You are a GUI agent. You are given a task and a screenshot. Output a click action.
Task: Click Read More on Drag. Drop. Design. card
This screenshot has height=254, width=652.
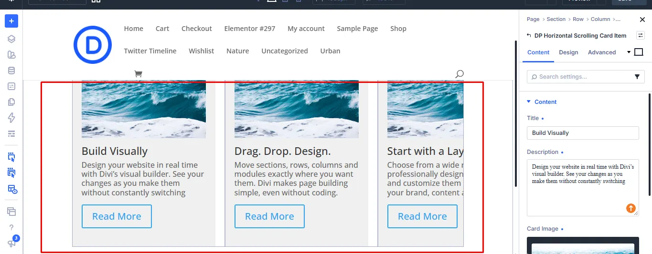coord(269,216)
